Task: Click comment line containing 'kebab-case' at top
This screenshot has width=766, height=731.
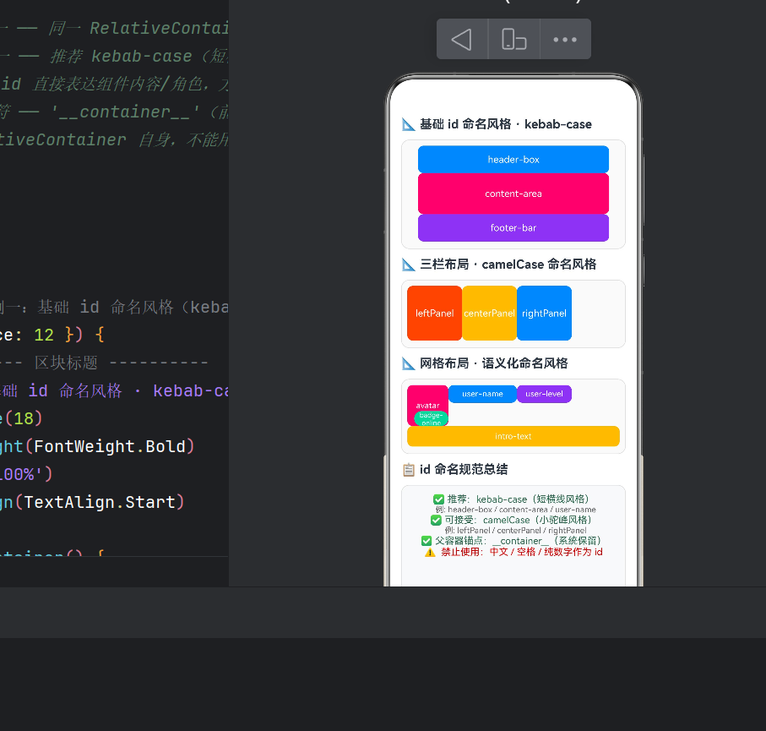Action: [114, 57]
